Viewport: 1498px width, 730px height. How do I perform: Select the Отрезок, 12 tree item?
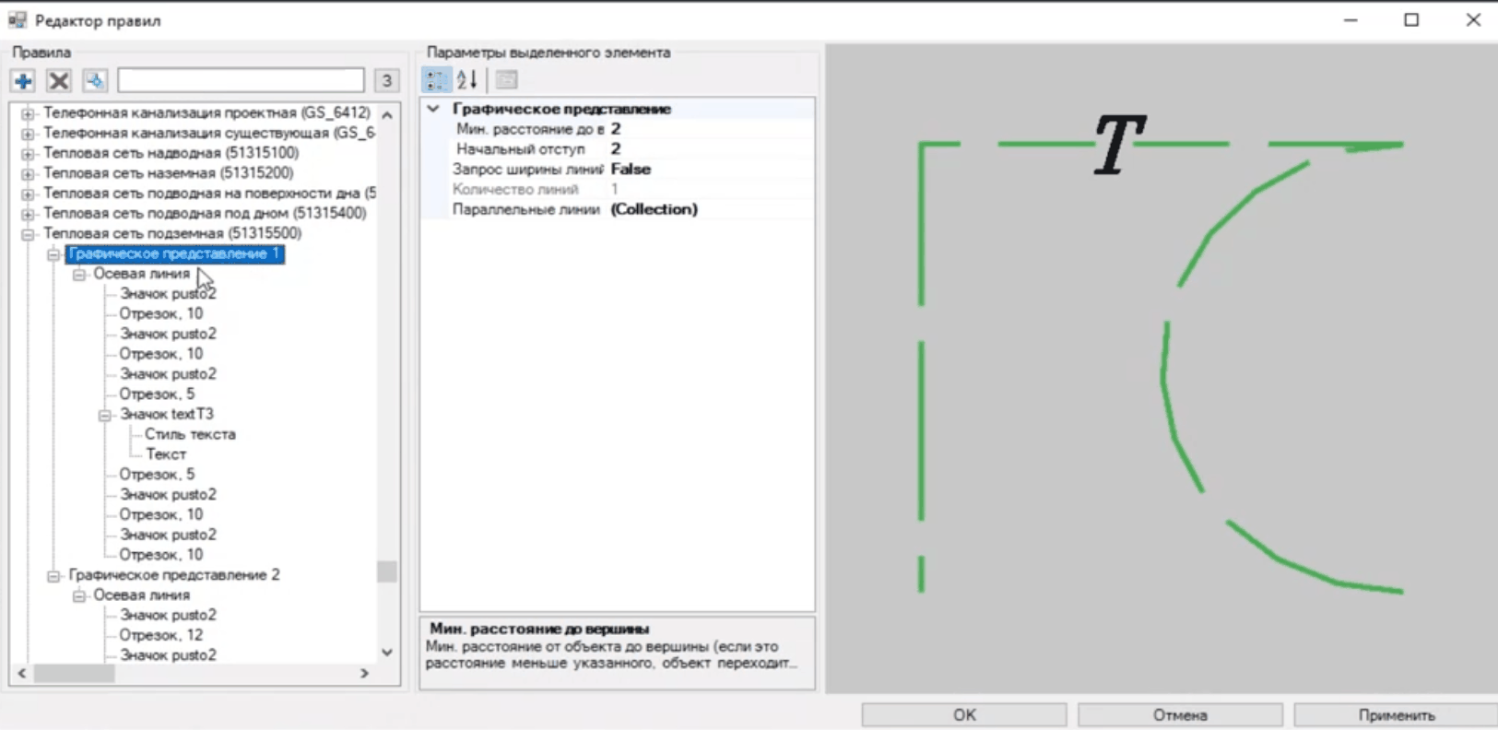[x=160, y=635]
